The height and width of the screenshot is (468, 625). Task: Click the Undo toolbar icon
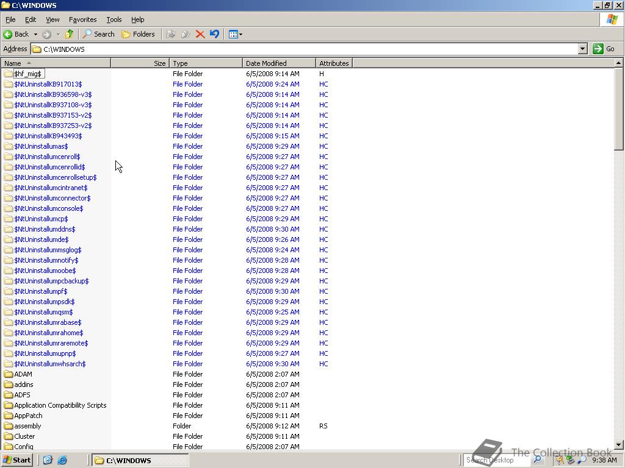214,34
